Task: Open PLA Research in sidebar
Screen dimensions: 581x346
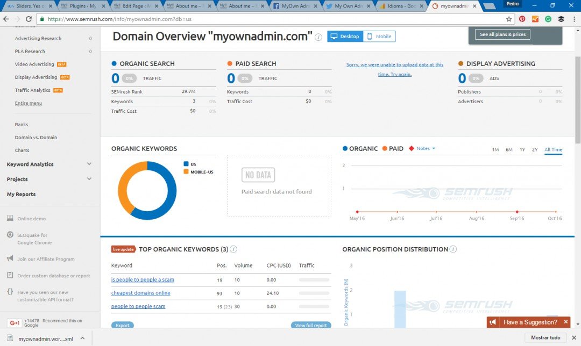Action: pyautogui.click(x=30, y=52)
